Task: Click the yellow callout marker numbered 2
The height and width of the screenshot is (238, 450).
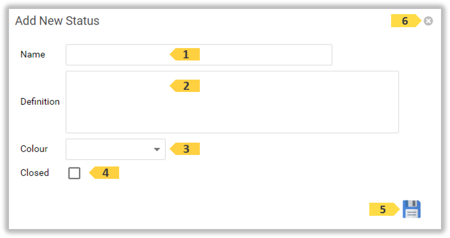Action: click(186, 86)
